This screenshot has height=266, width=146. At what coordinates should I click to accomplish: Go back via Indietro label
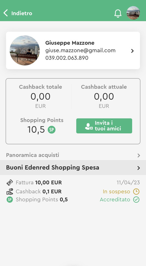(x=22, y=13)
